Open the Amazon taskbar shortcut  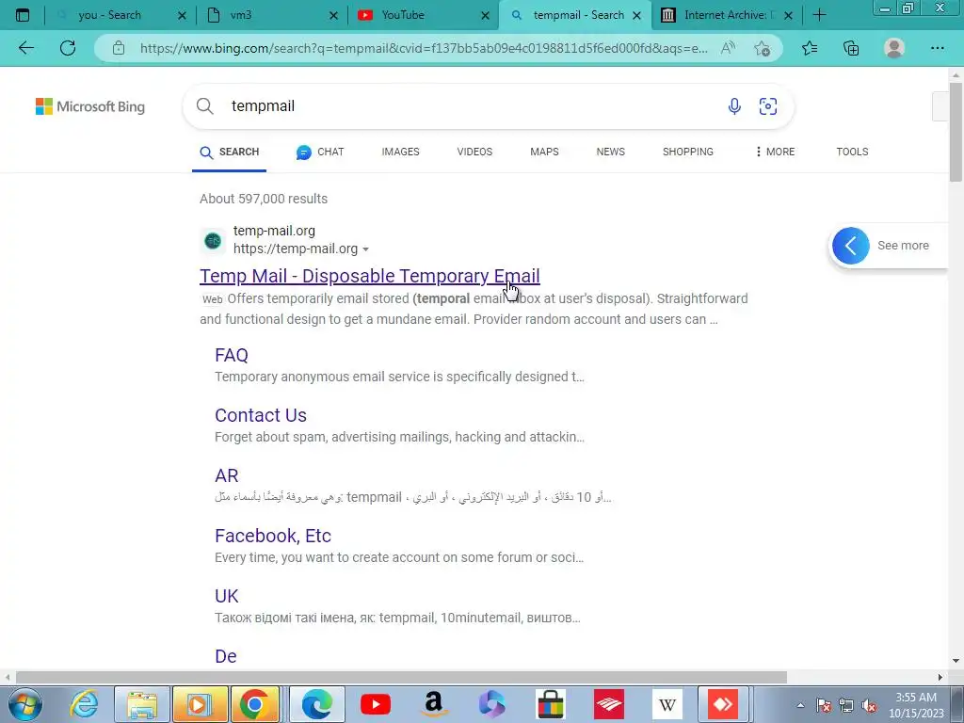point(433,704)
